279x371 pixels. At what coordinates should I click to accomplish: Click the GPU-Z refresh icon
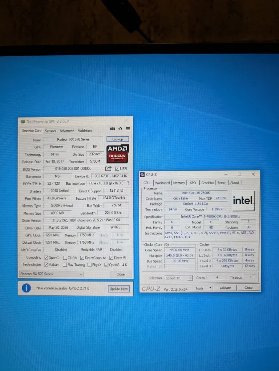(x=120, y=129)
